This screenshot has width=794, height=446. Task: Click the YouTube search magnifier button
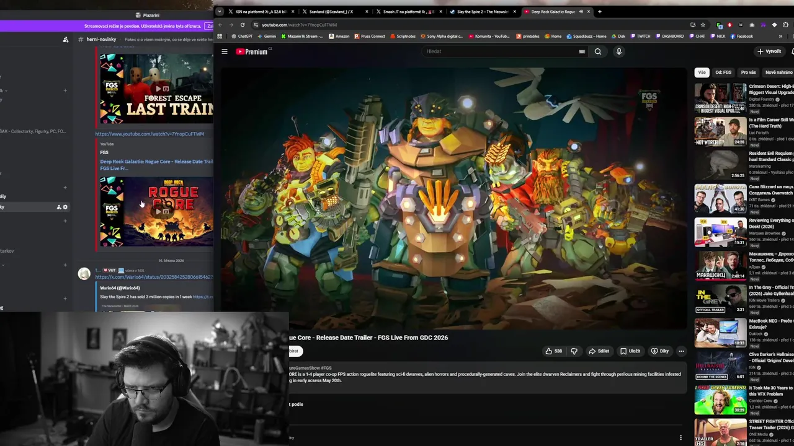coord(598,51)
